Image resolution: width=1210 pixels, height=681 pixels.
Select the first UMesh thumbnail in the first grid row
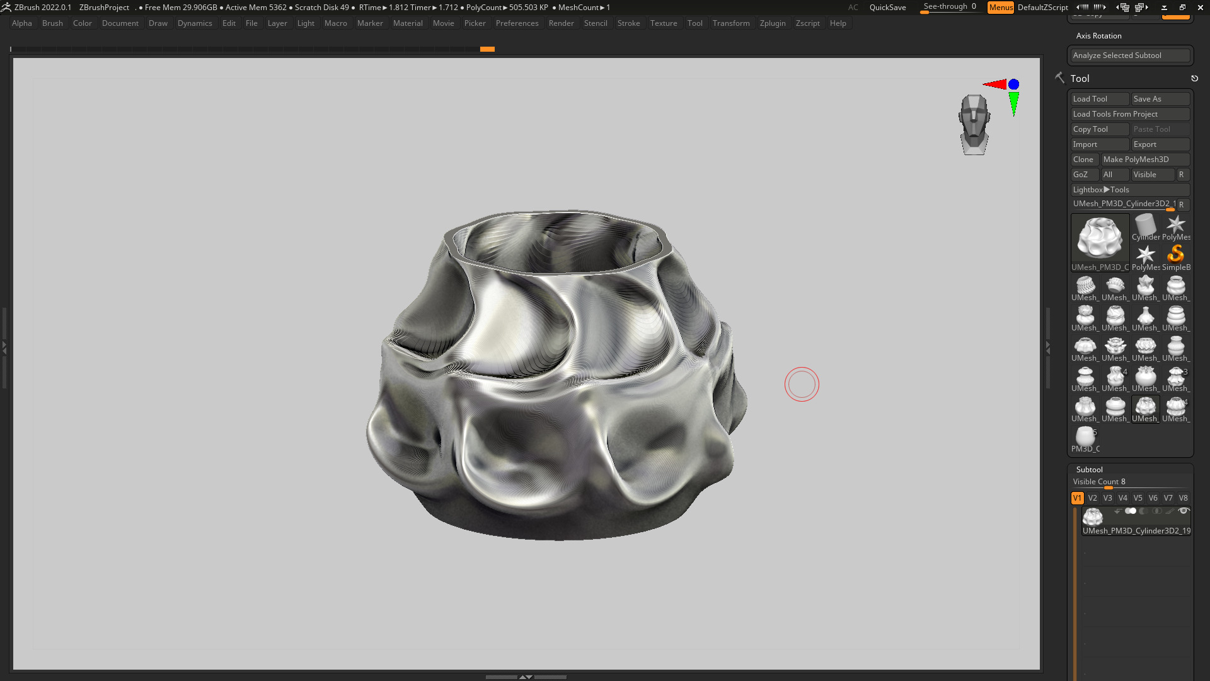tap(1085, 288)
